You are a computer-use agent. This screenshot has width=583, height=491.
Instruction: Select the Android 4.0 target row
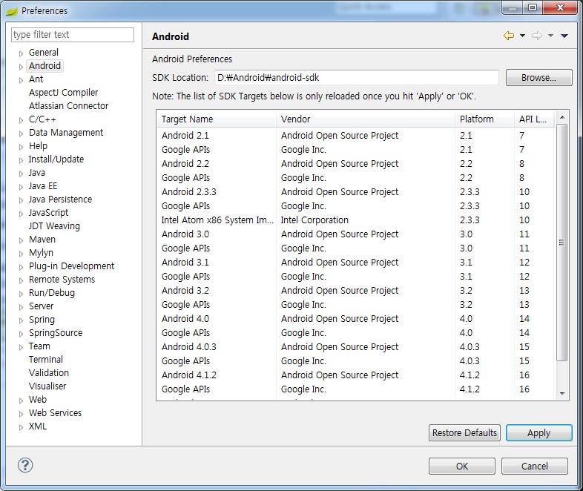coord(356,319)
